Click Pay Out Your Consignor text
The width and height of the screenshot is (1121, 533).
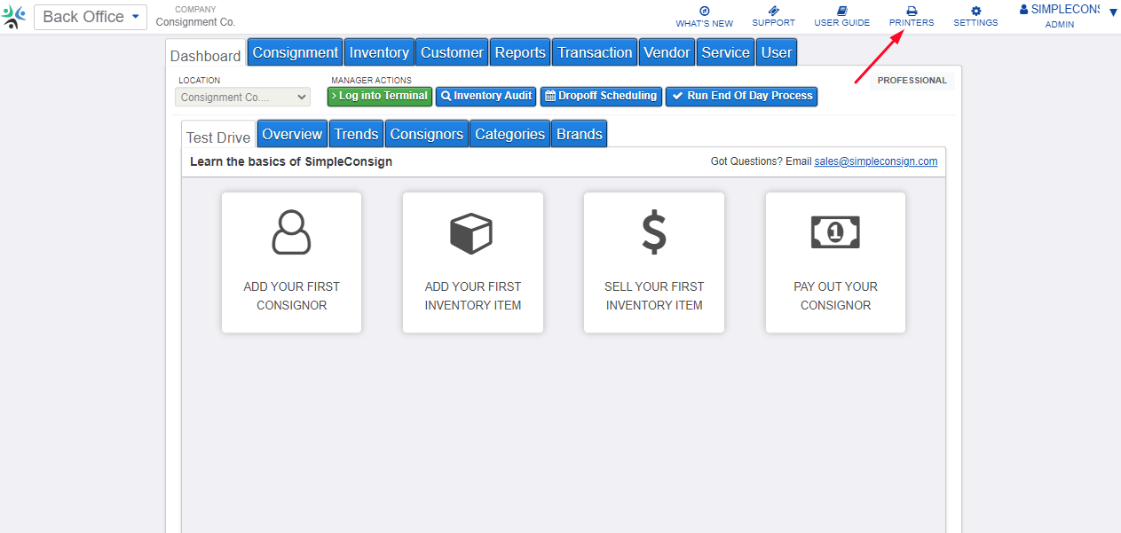click(x=835, y=296)
